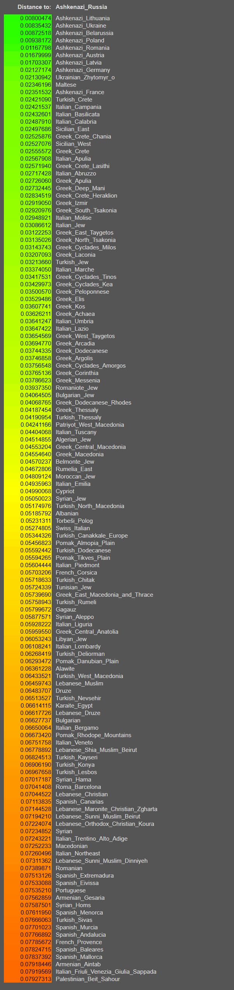Click the Portuguese entry
234x990 pixels.
click(x=71, y=890)
